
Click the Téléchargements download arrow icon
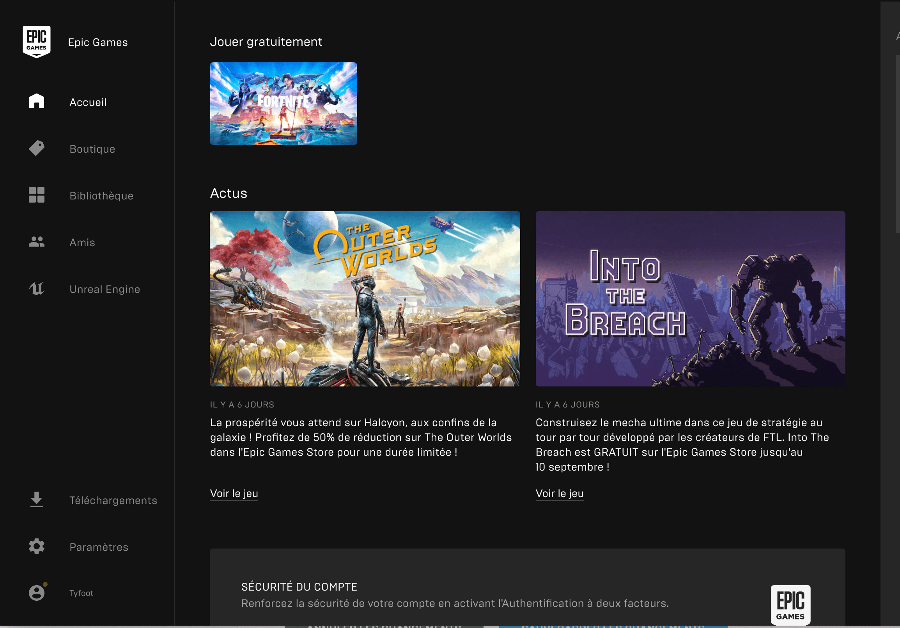coord(36,499)
